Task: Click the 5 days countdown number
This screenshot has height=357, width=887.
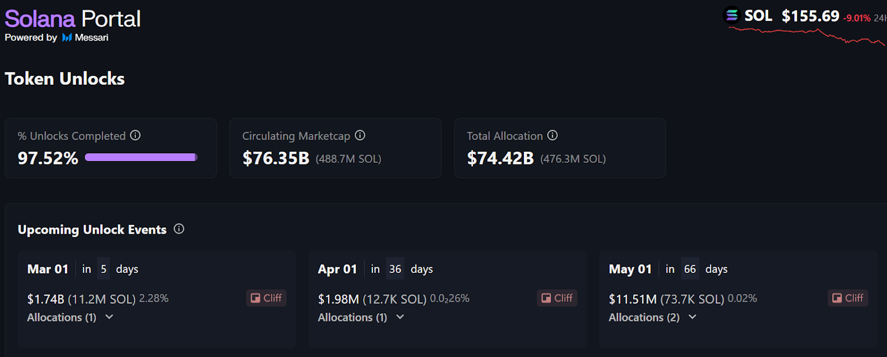Action: 104,269
